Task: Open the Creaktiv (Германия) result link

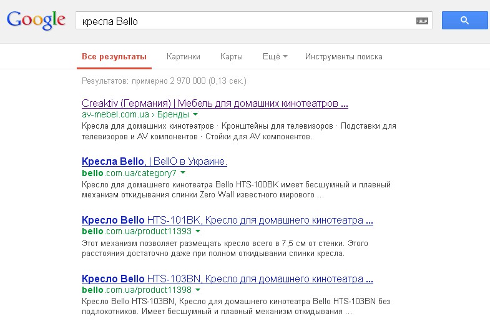Action: pos(215,103)
